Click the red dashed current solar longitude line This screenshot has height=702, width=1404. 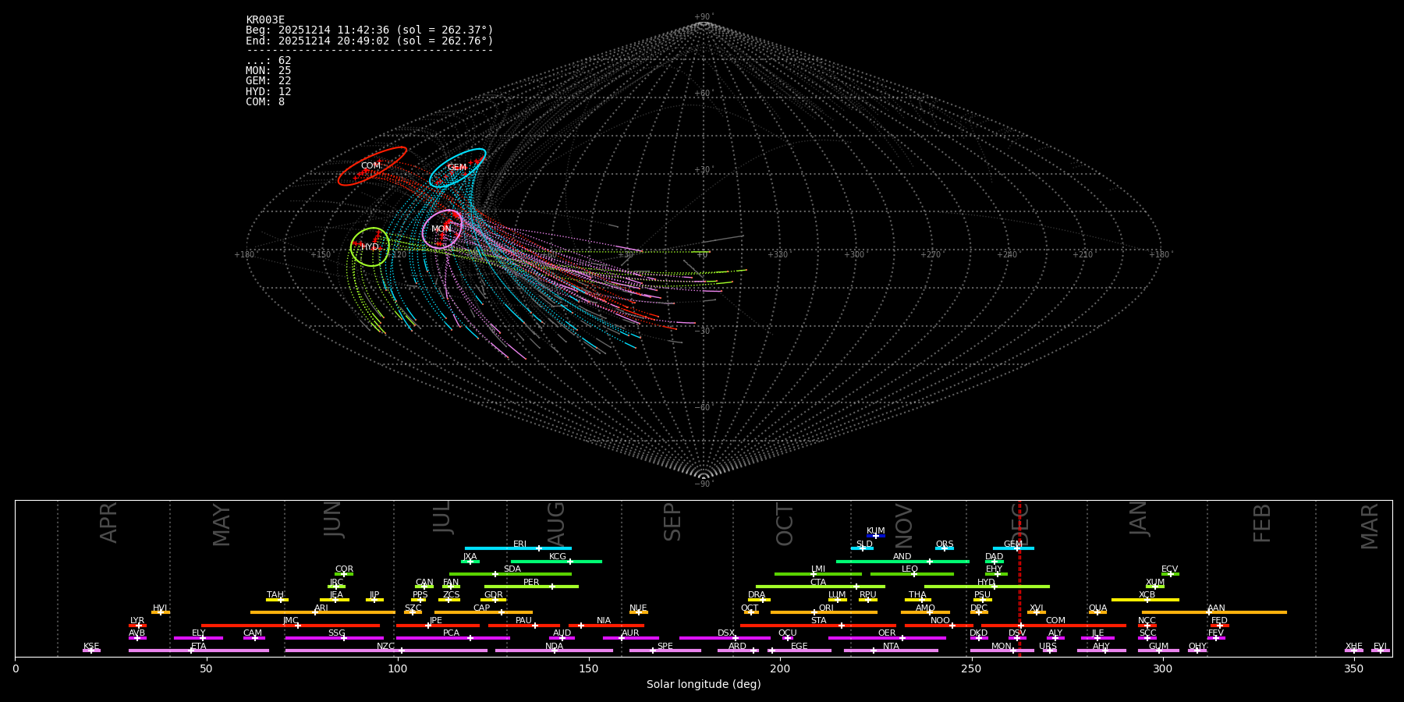(1019, 578)
